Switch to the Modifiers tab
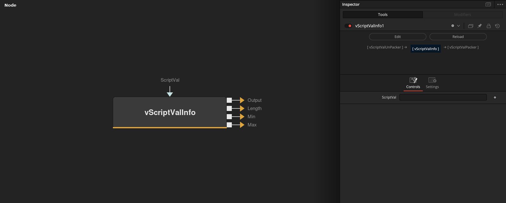 463,14
